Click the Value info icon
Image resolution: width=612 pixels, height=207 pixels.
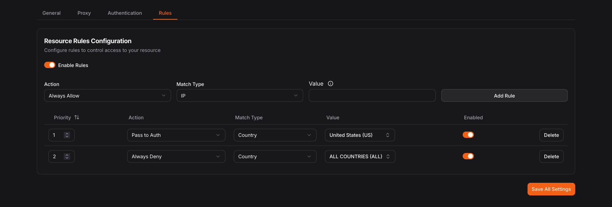click(x=330, y=84)
